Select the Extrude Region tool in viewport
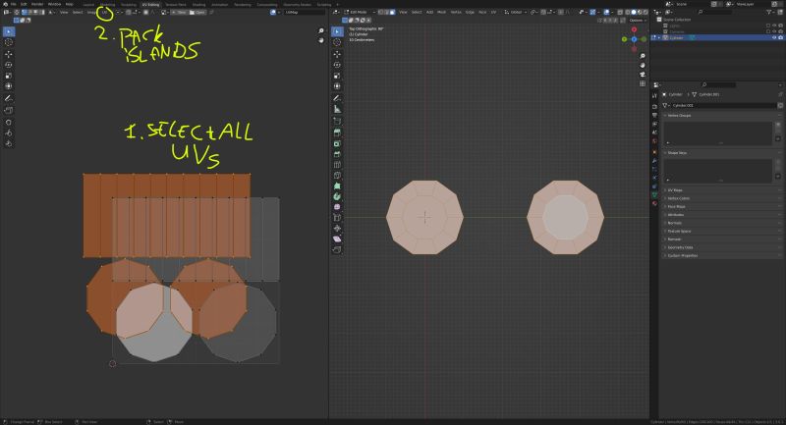This screenshot has width=786, height=425. click(337, 133)
